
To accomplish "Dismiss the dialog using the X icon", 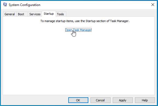I will [x=153, y=5].
